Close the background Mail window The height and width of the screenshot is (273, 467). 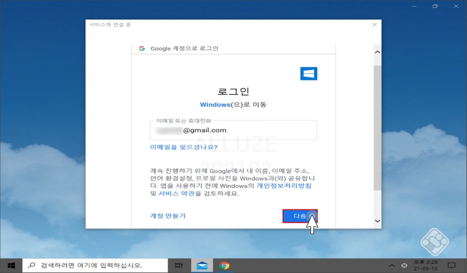(456, 6)
